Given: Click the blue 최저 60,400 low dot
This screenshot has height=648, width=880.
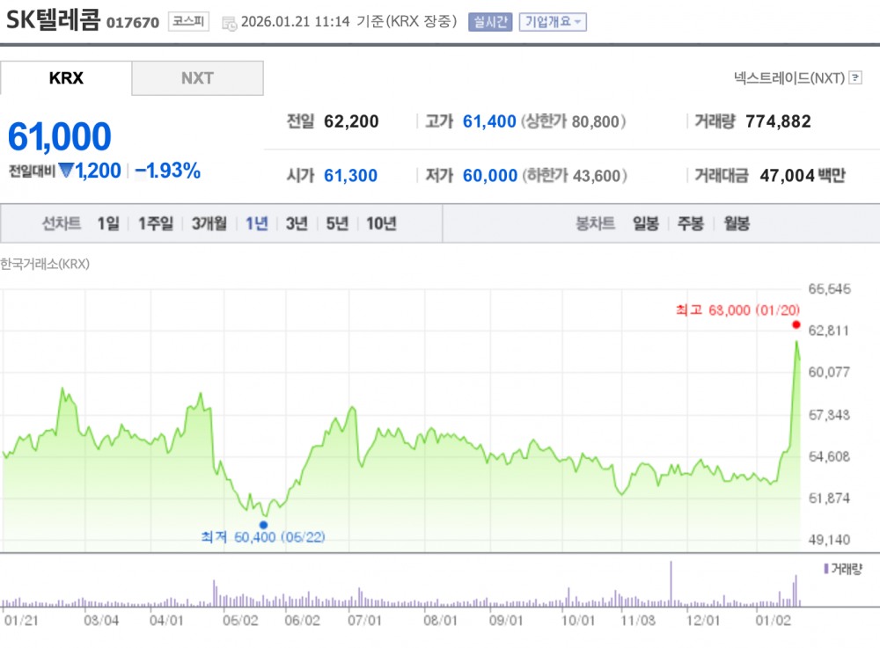Looking at the screenshot, I should [x=263, y=524].
